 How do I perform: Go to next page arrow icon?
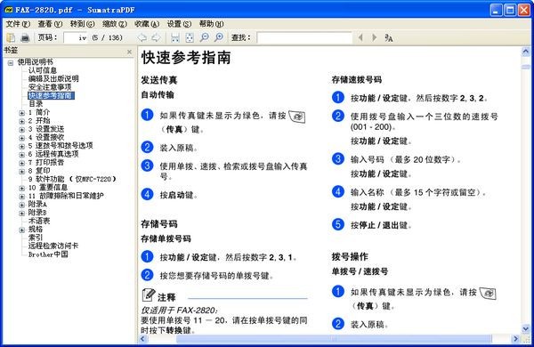[156, 37]
